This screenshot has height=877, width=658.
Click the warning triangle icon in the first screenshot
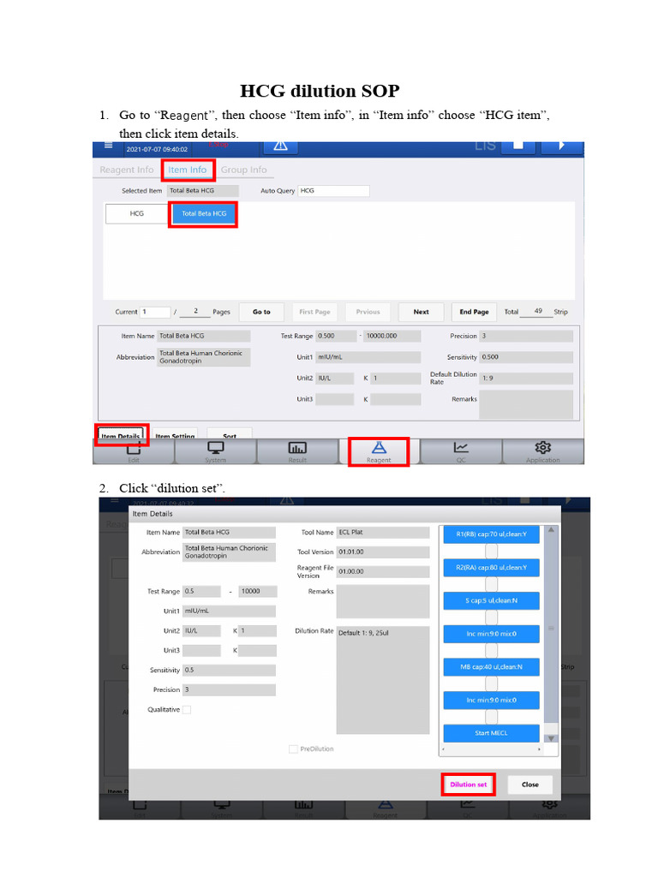(x=280, y=146)
